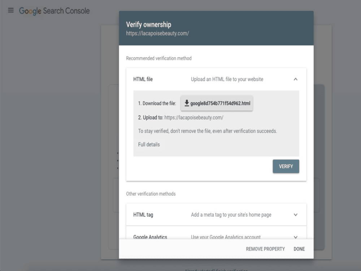Expand the Google Analytics verification method

pos(296,237)
